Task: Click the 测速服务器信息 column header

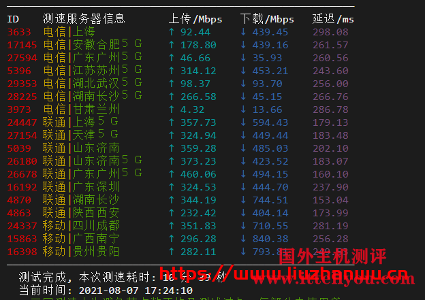Action: [x=84, y=19]
